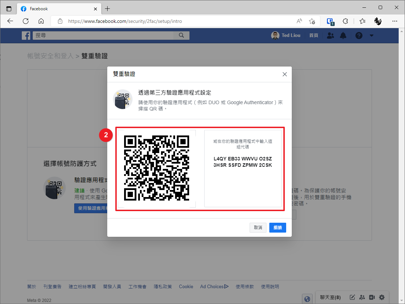Open Ad Choices footer link
The image size is (405, 304).
click(214, 286)
